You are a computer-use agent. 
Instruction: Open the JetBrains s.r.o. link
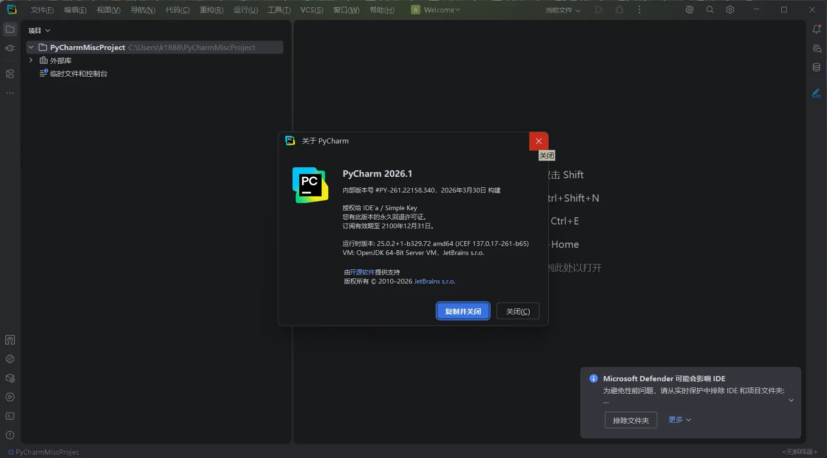[435, 281]
